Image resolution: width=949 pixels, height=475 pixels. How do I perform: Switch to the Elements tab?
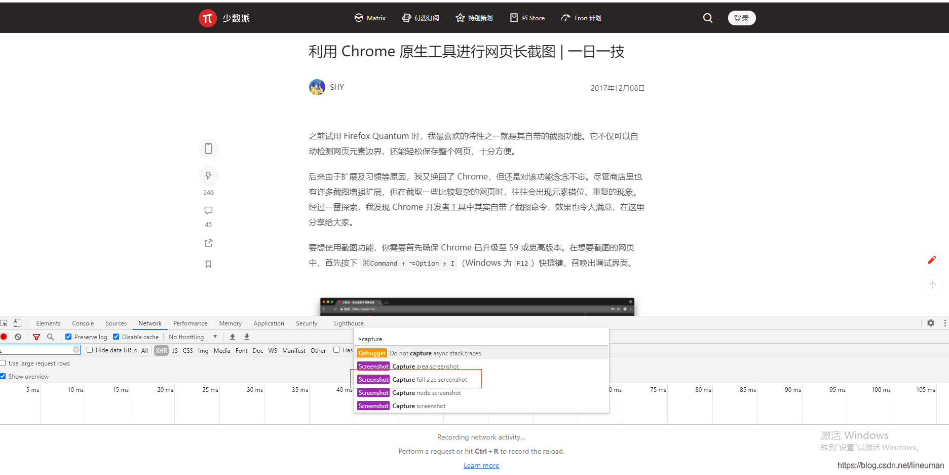click(x=48, y=323)
